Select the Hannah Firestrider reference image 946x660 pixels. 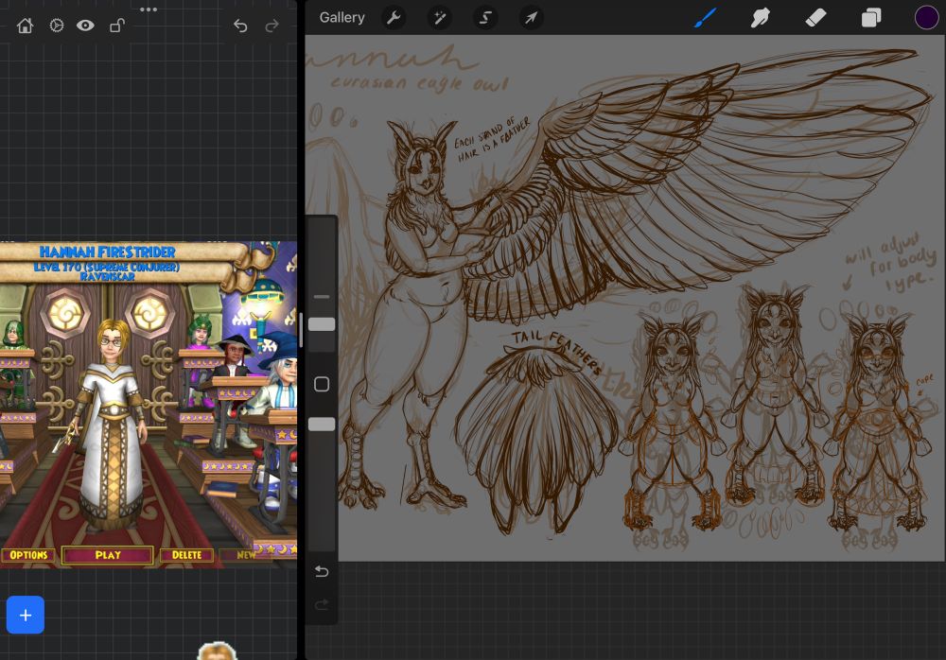(149, 404)
